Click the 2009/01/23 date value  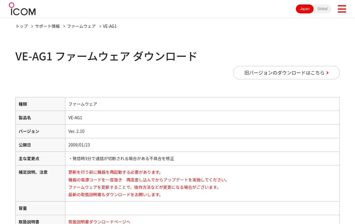(x=79, y=145)
